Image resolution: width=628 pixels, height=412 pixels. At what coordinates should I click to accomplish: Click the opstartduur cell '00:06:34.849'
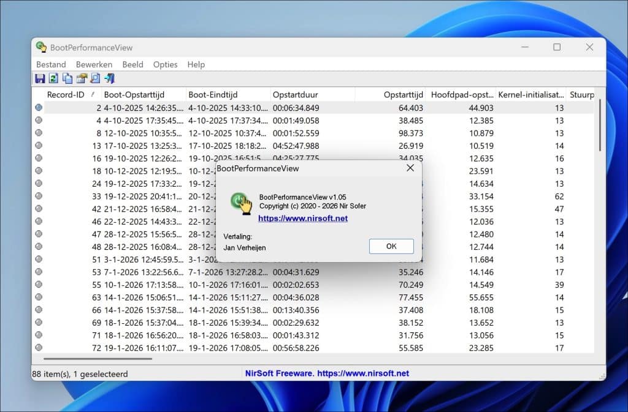(x=296, y=108)
